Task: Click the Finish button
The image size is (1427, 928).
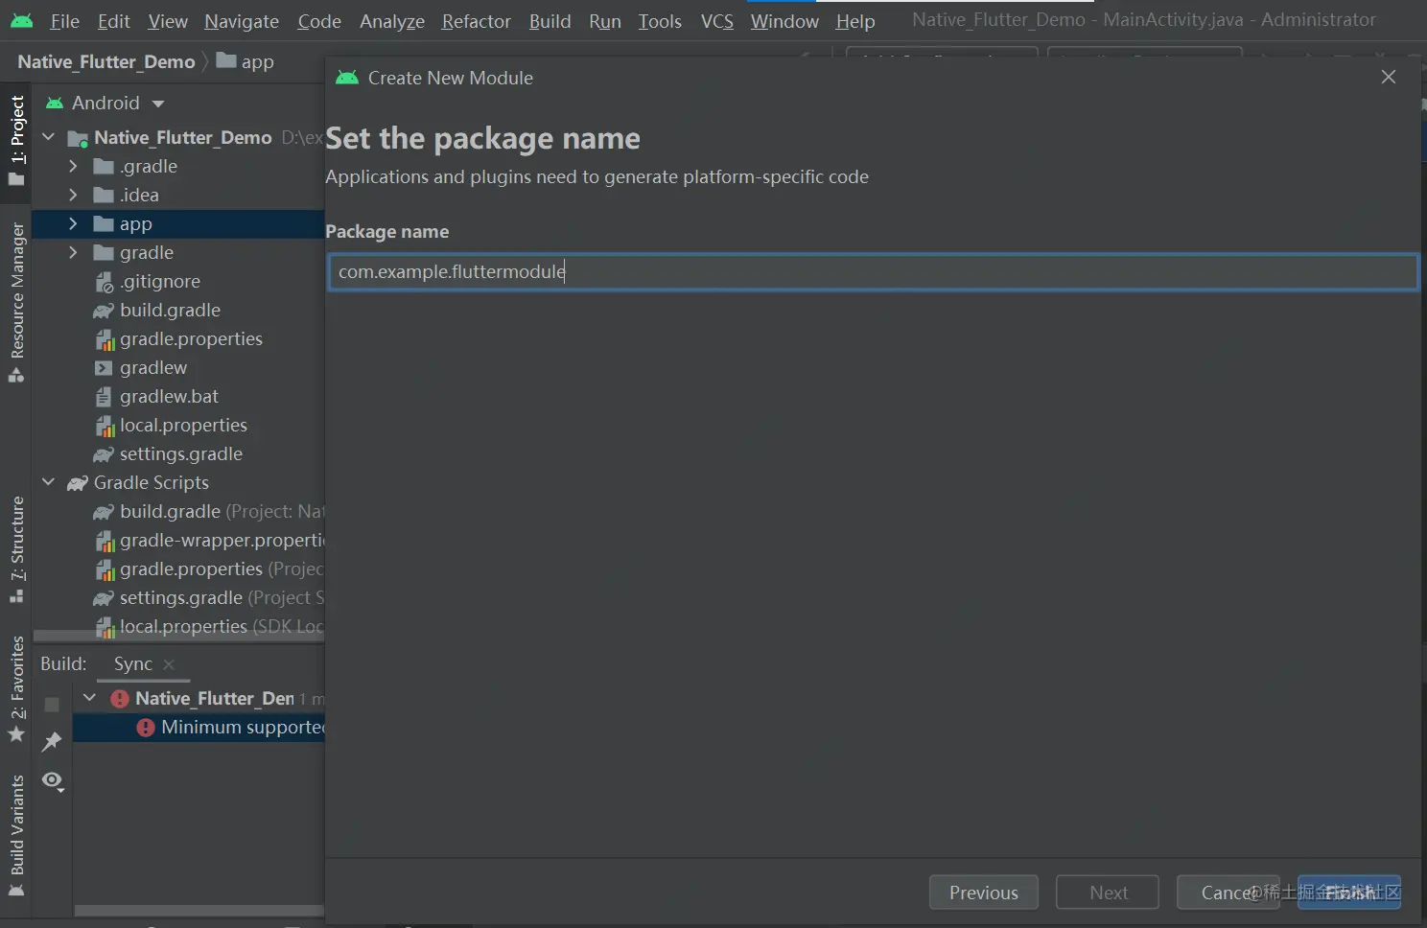Action: [x=1349, y=893]
